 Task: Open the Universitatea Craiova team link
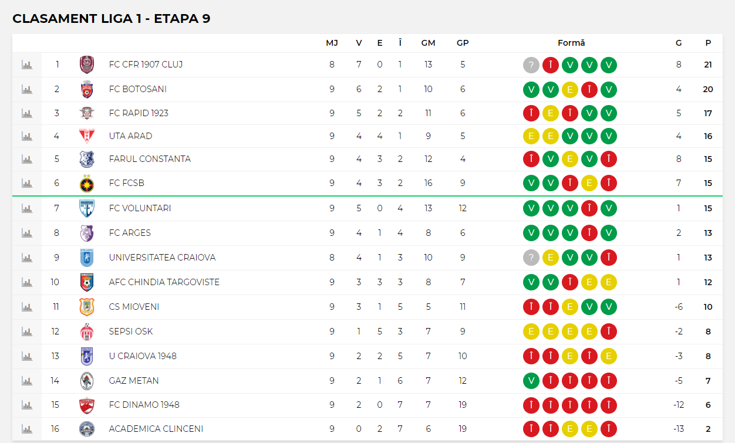click(162, 258)
